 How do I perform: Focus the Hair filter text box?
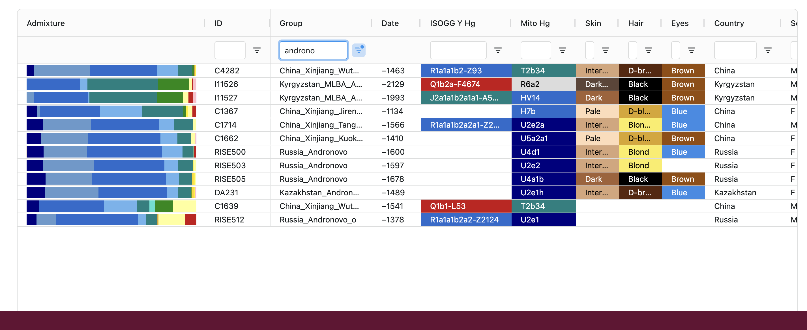pos(632,50)
